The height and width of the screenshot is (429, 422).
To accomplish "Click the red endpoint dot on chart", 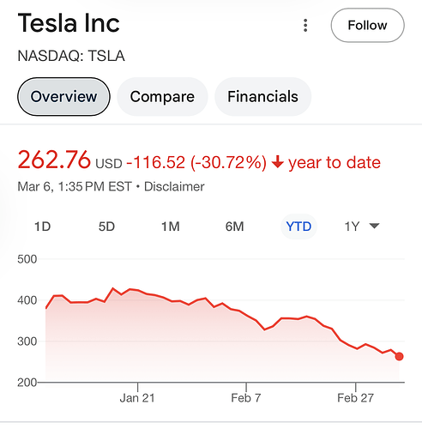I will coord(399,356).
